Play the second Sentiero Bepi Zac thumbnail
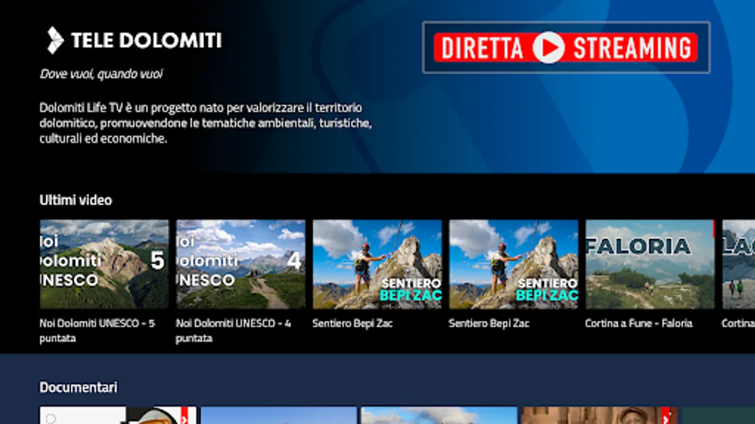755x424 pixels. click(x=513, y=264)
